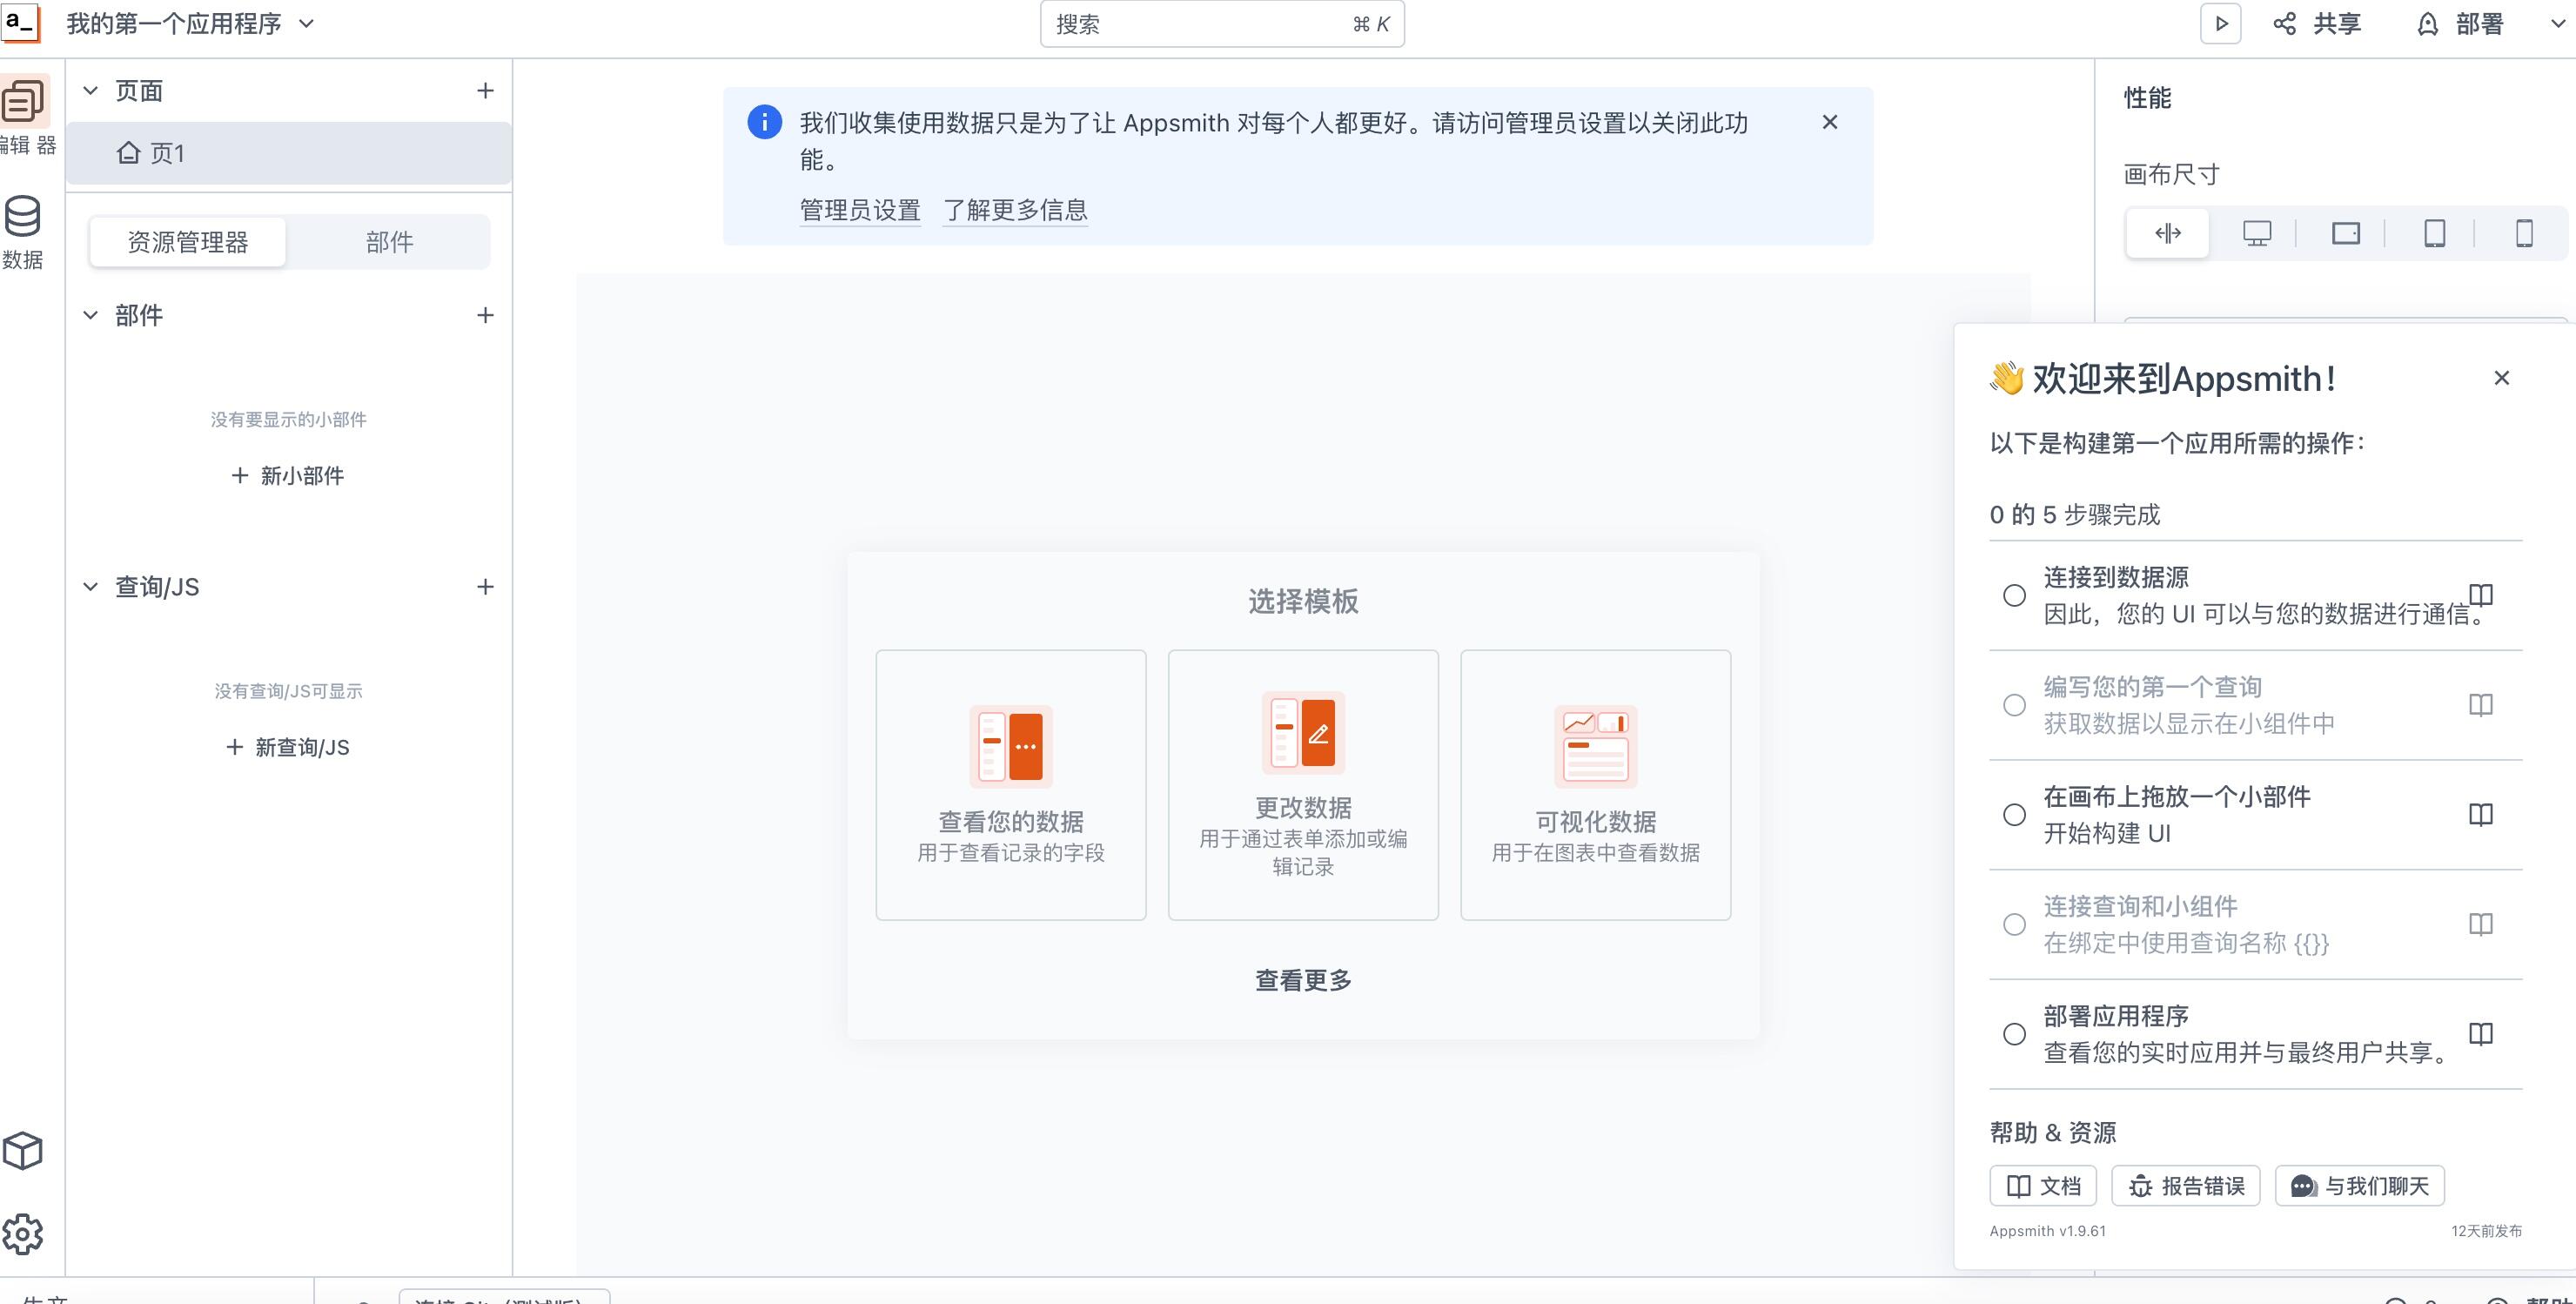Select desktop canvas size icon

pos(2257,234)
